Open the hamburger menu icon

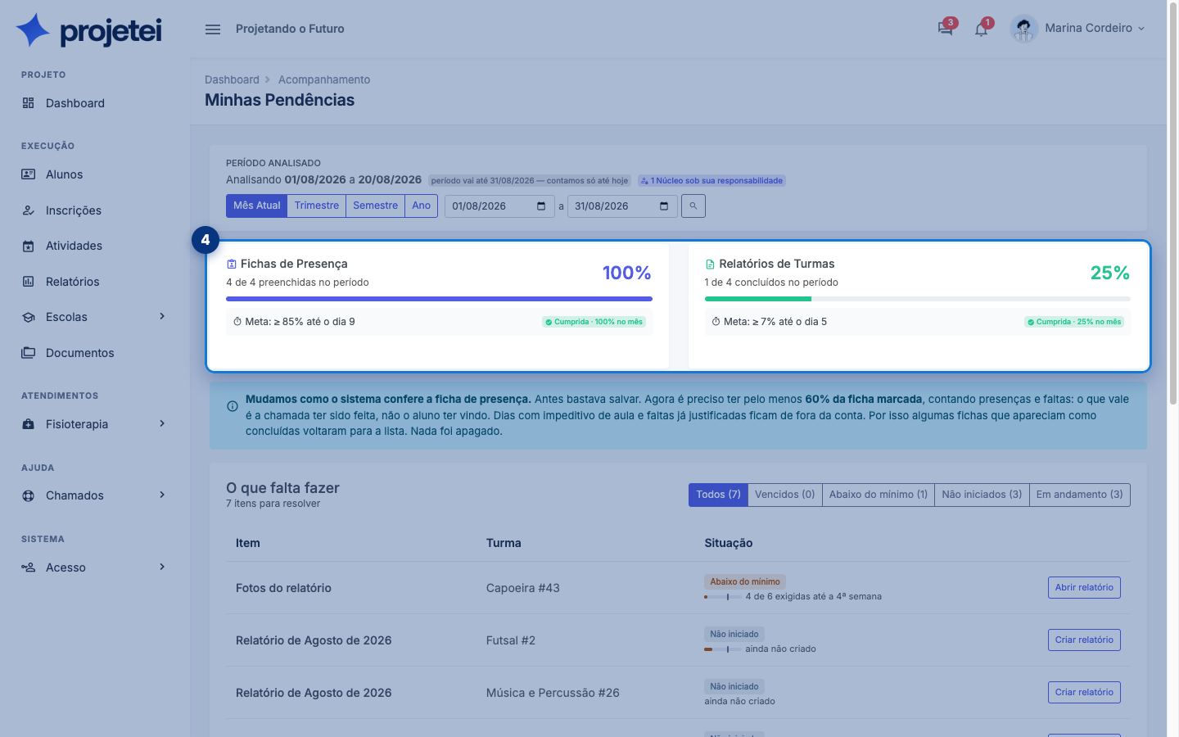point(213,29)
